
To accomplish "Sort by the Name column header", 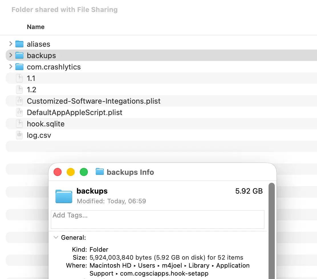I will pyautogui.click(x=36, y=27).
